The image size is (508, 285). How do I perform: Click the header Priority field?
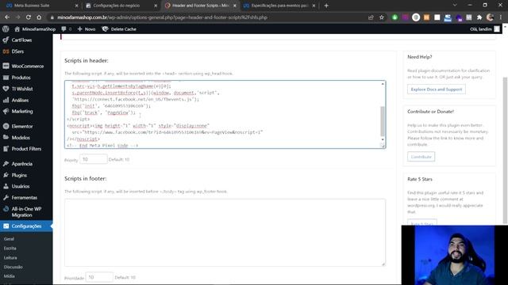[x=94, y=159]
